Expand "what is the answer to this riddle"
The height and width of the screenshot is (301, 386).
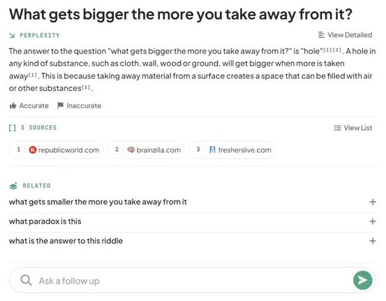[x=373, y=241]
